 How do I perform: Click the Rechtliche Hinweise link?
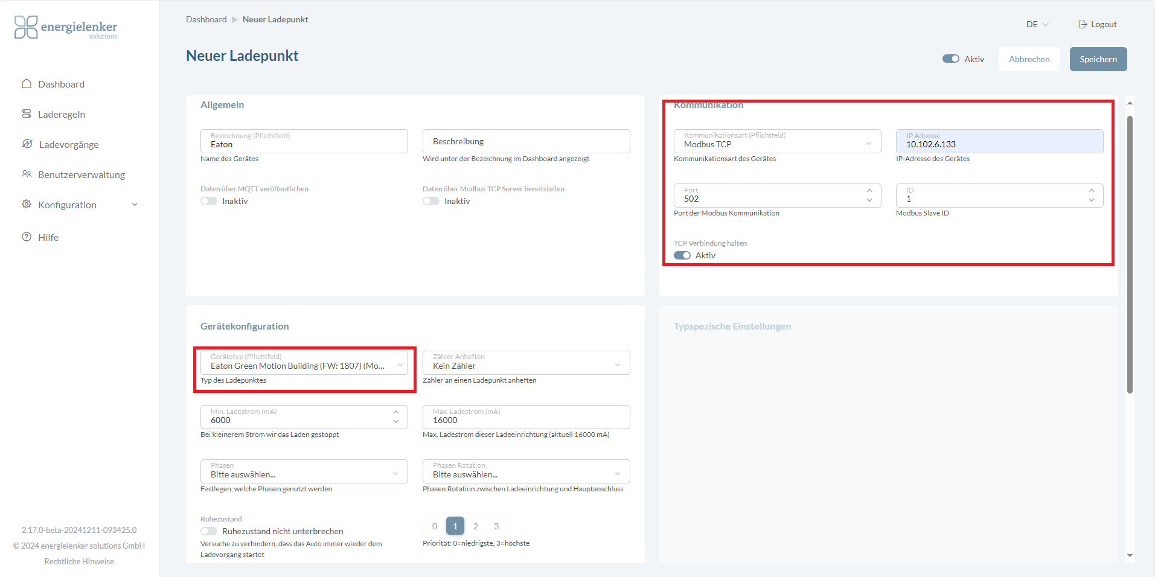coord(79,561)
